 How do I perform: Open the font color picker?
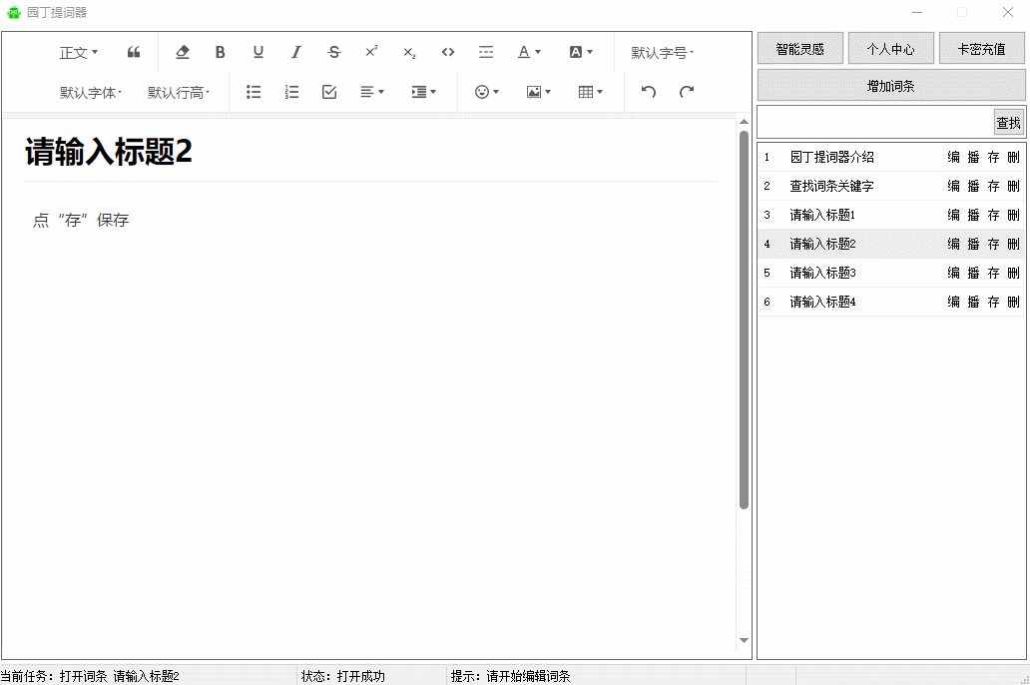point(529,53)
